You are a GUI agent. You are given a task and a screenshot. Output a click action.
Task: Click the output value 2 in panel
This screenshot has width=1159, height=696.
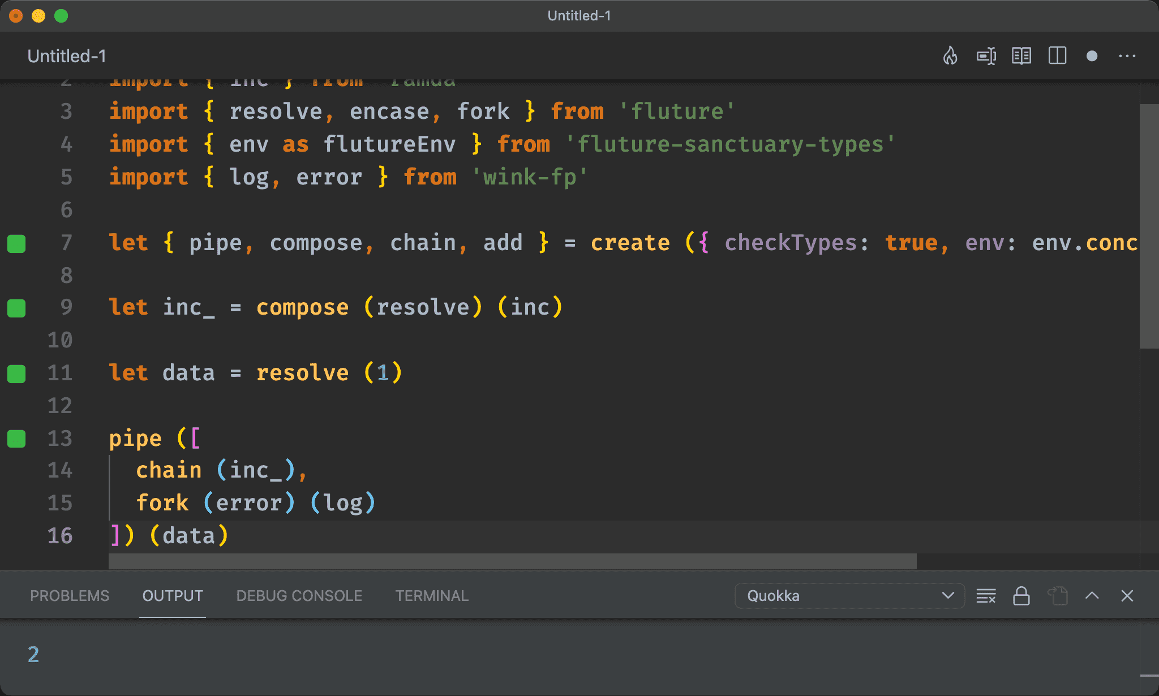tap(33, 654)
